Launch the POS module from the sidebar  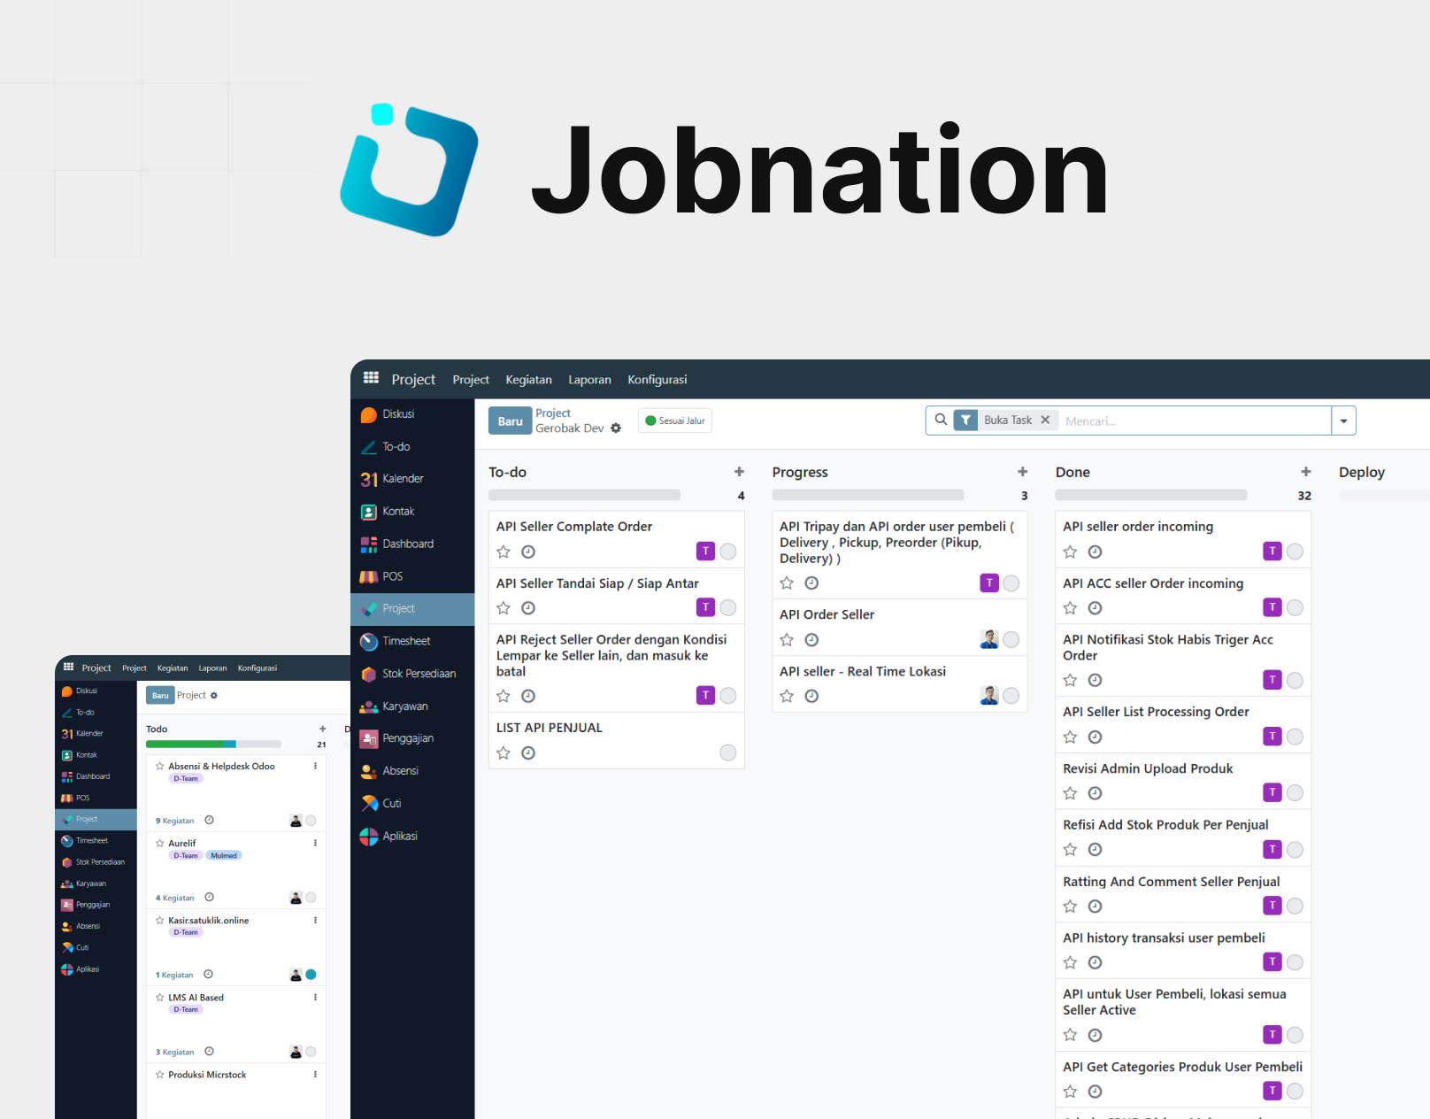(389, 576)
